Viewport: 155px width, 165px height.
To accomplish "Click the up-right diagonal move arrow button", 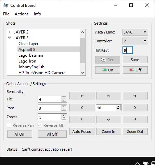I will tap(135, 96).
